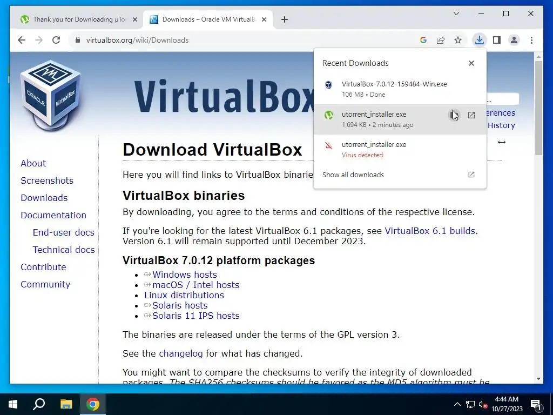553x415 pixels.
Task: Open notifications action center icon
Action: pyautogui.click(x=536, y=404)
